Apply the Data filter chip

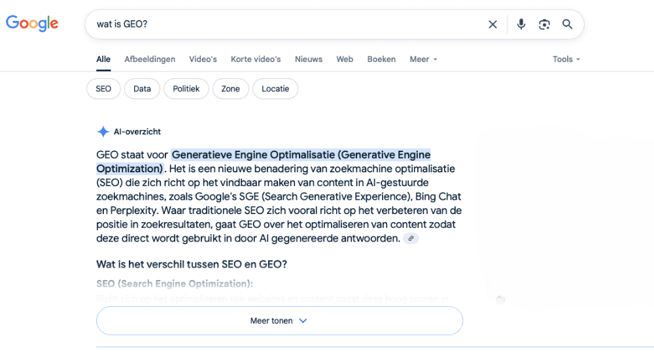click(x=142, y=89)
